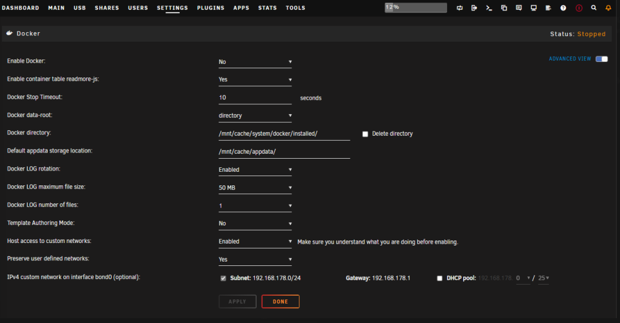Click the Apply button

237,302
